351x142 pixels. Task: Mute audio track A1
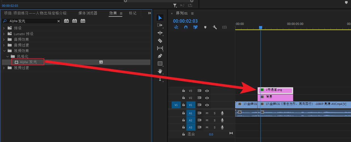pos(207,113)
